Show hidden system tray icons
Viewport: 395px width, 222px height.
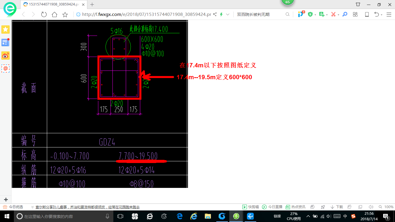click(308, 216)
